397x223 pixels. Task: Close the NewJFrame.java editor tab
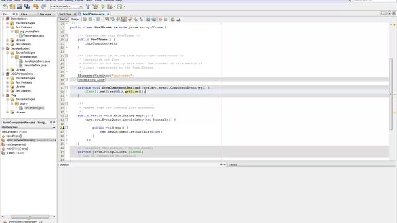(x=108, y=14)
